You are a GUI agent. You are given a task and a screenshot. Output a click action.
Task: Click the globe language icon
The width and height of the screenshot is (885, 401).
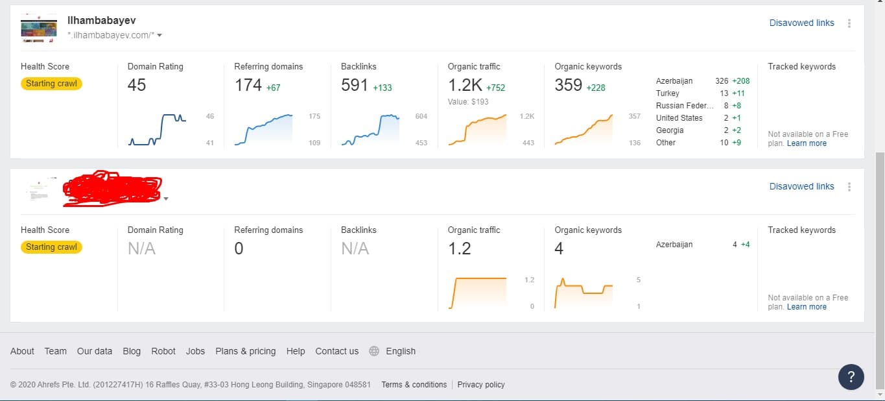[x=374, y=351]
